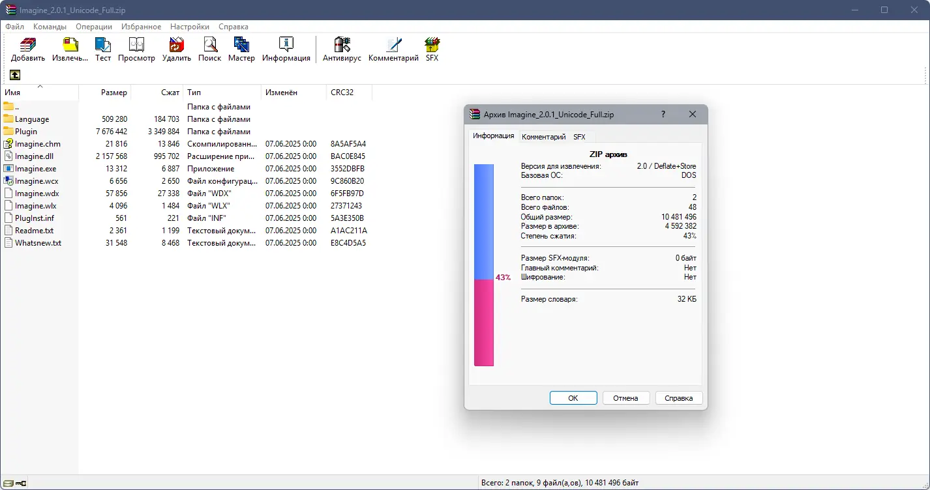The height and width of the screenshot is (490, 930).
Task: Click dictionary size value 32 КБ
Action: coord(687,299)
